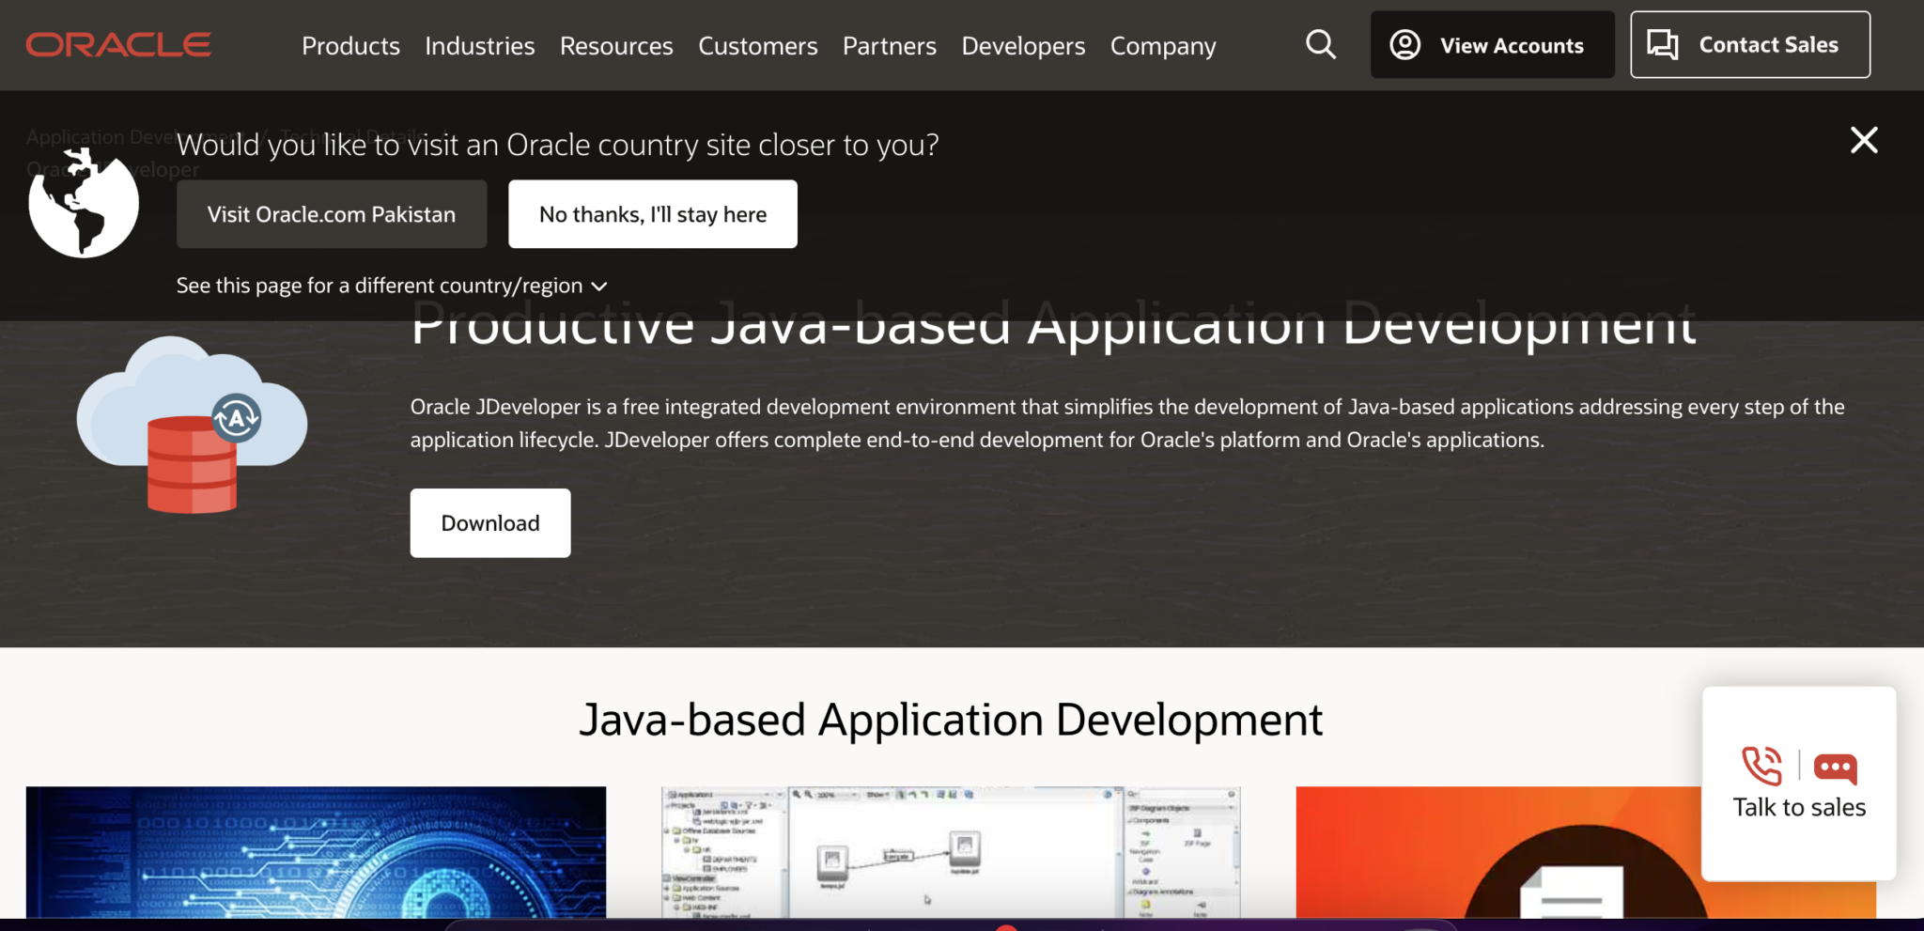Open the Partners menu
The width and height of the screenshot is (1924, 931).
coord(889,46)
